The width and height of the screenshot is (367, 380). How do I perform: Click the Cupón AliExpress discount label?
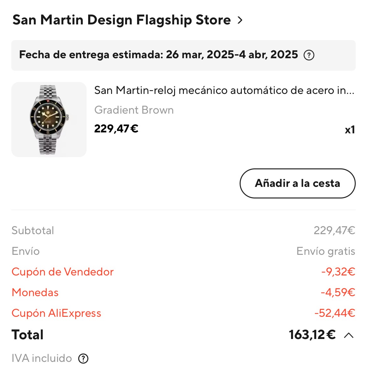click(x=56, y=313)
